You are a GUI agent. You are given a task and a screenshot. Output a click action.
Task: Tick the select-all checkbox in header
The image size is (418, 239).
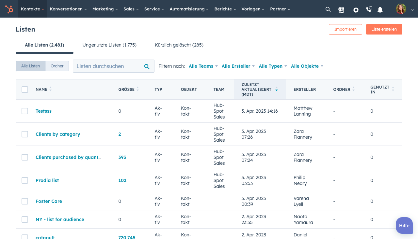(x=25, y=89)
